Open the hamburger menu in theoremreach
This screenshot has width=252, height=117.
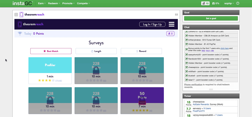[172, 24]
